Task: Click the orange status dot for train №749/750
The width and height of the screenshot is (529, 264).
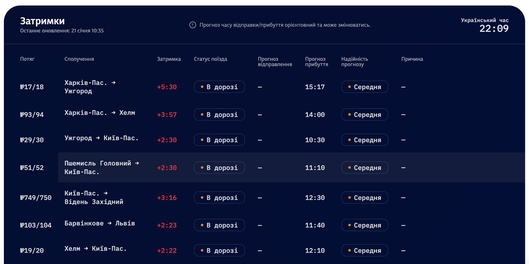Action: click(x=202, y=198)
